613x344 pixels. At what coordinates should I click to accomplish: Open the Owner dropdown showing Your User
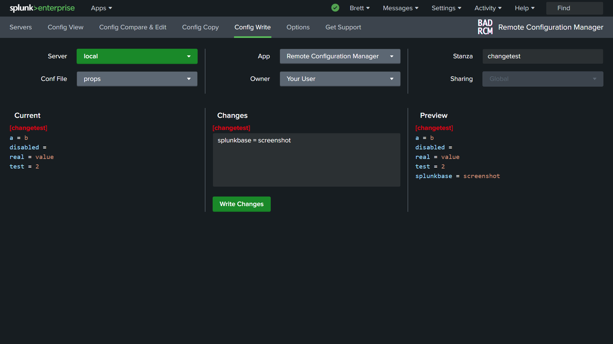(340, 79)
